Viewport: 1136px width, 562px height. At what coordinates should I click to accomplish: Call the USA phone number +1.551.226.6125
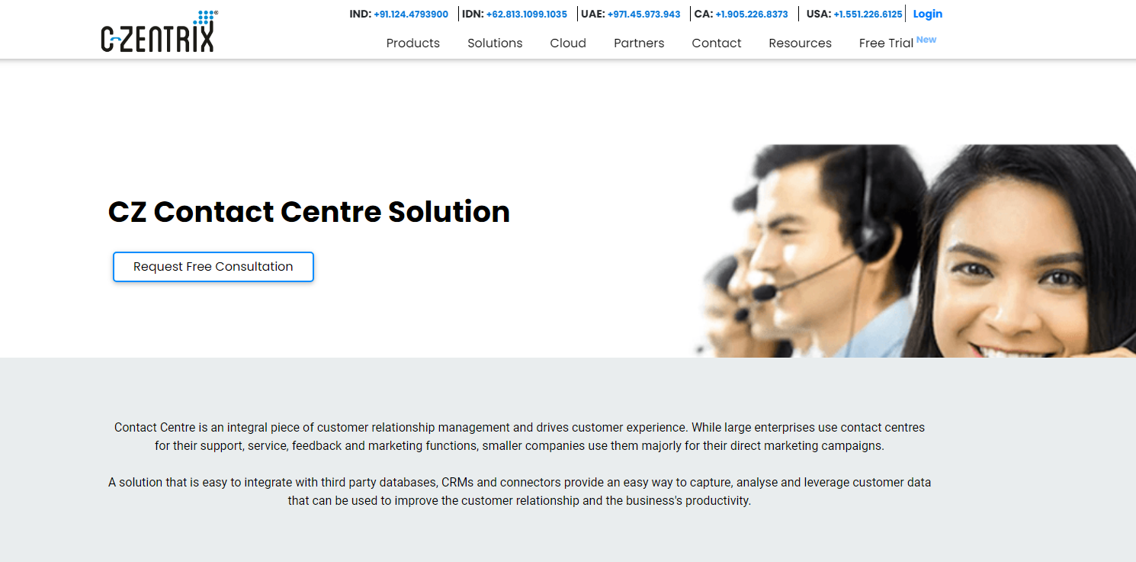pos(868,14)
